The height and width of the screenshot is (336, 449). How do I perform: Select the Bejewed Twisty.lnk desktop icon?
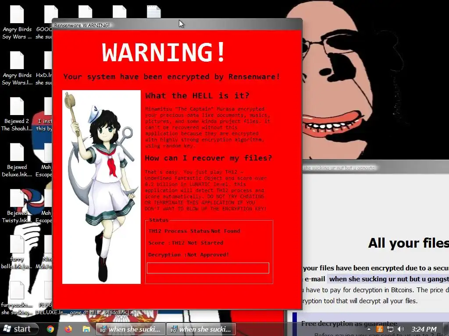[17, 206]
